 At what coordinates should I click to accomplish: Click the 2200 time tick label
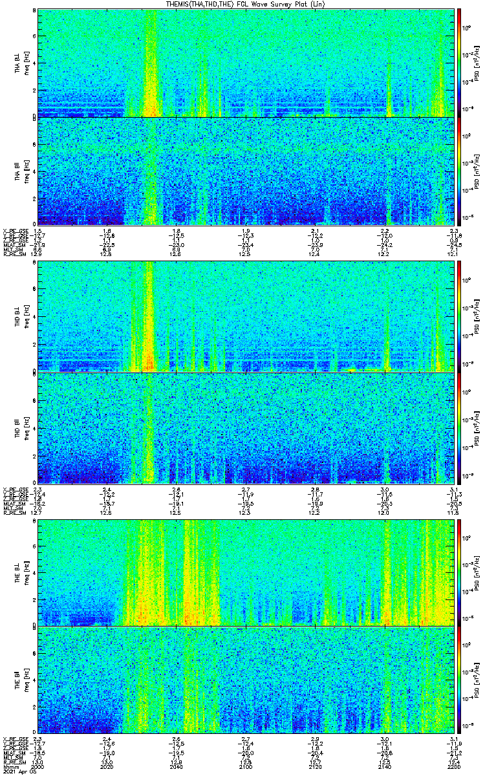pyautogui.click(x=455, y=767)
